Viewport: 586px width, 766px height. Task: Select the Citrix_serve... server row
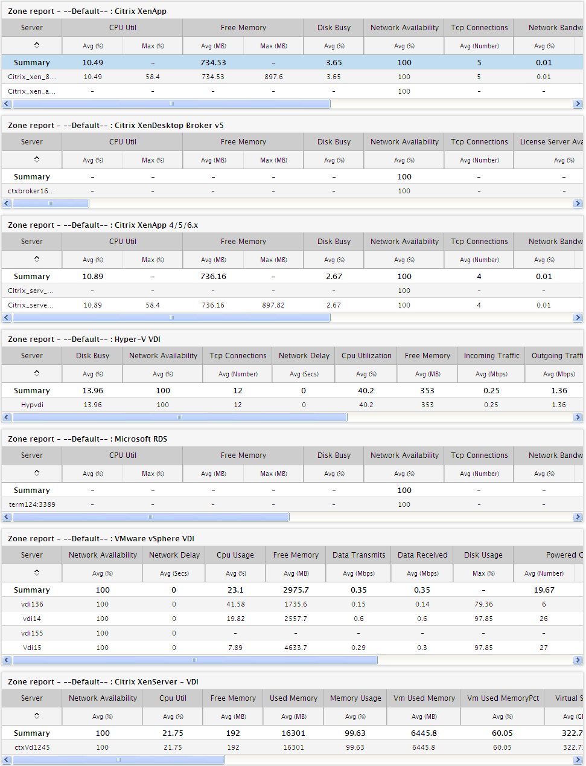coord(293,305)
